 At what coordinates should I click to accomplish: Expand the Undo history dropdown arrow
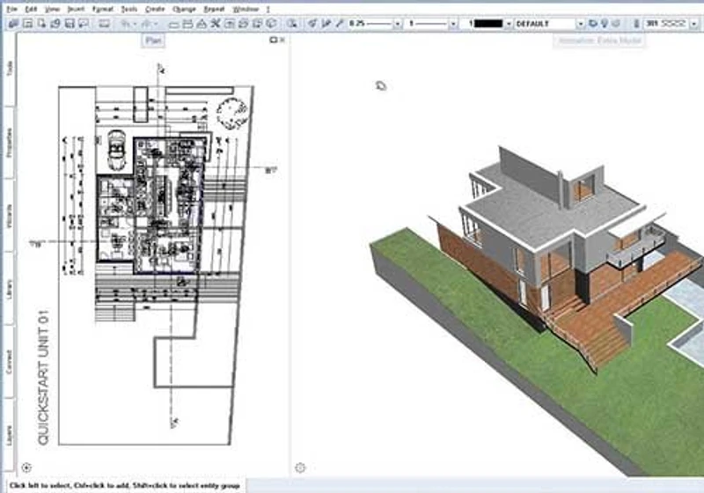pos(135,24)
